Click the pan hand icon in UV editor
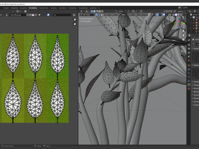Screen dimensions: 199x149 [75, 24]
